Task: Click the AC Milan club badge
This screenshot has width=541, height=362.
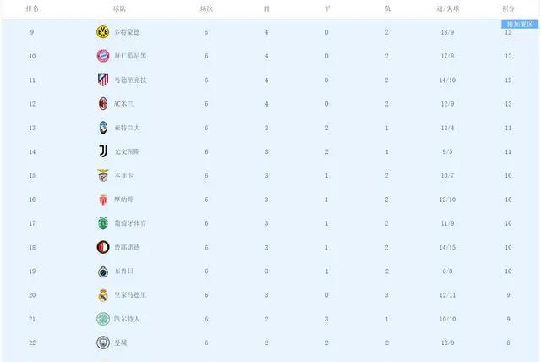Action: [103, 103]
